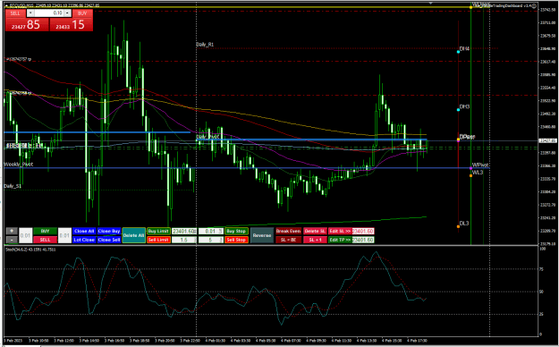Viewport: 559px width, 347px height.
Task: Click the Close All button
Action: (84, 231)
